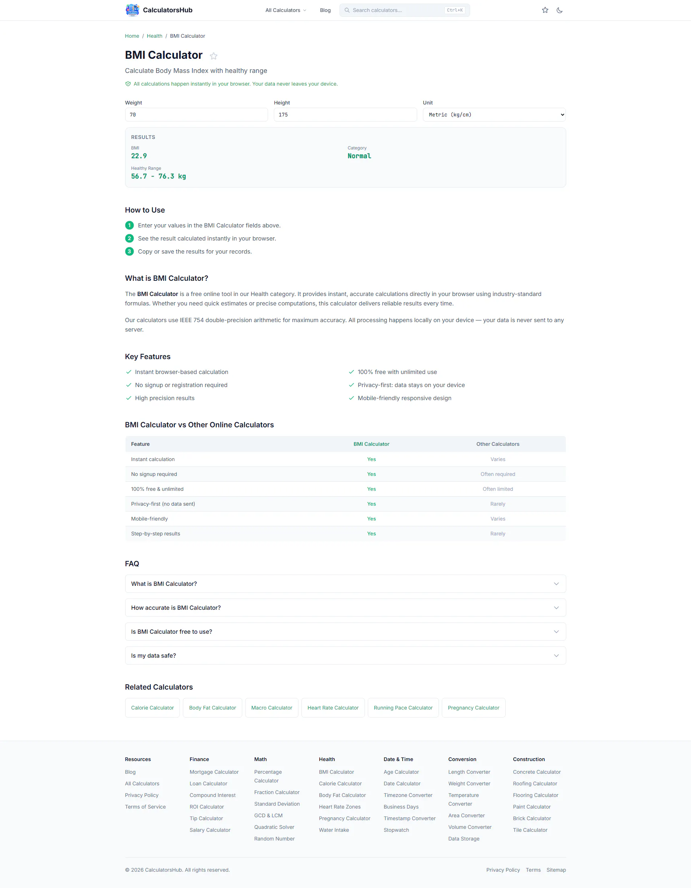
Task: Open the All Calculators dropdown menu
Action: click(286, 10)
